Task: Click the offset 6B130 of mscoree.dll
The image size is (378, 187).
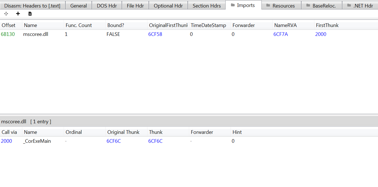Action: point(8,34)
